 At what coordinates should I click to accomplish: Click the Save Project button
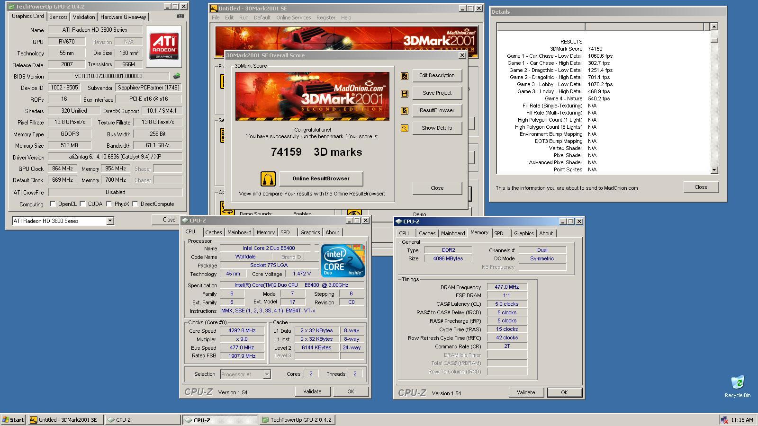[x=437, y=93]
